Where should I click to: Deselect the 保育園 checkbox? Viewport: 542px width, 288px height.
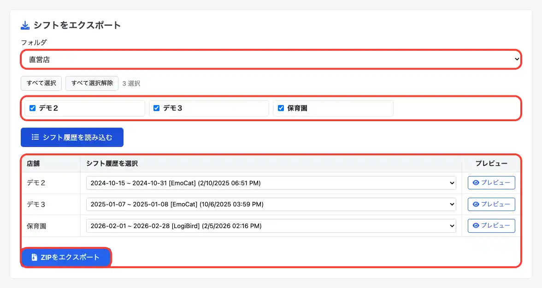point(281,108)
